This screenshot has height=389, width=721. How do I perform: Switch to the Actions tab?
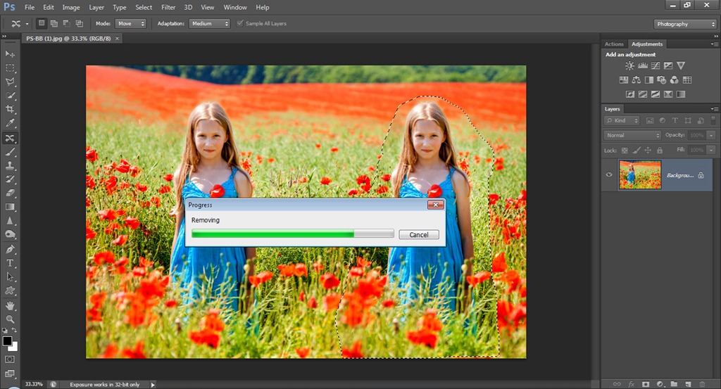click(x=614, y=44)
